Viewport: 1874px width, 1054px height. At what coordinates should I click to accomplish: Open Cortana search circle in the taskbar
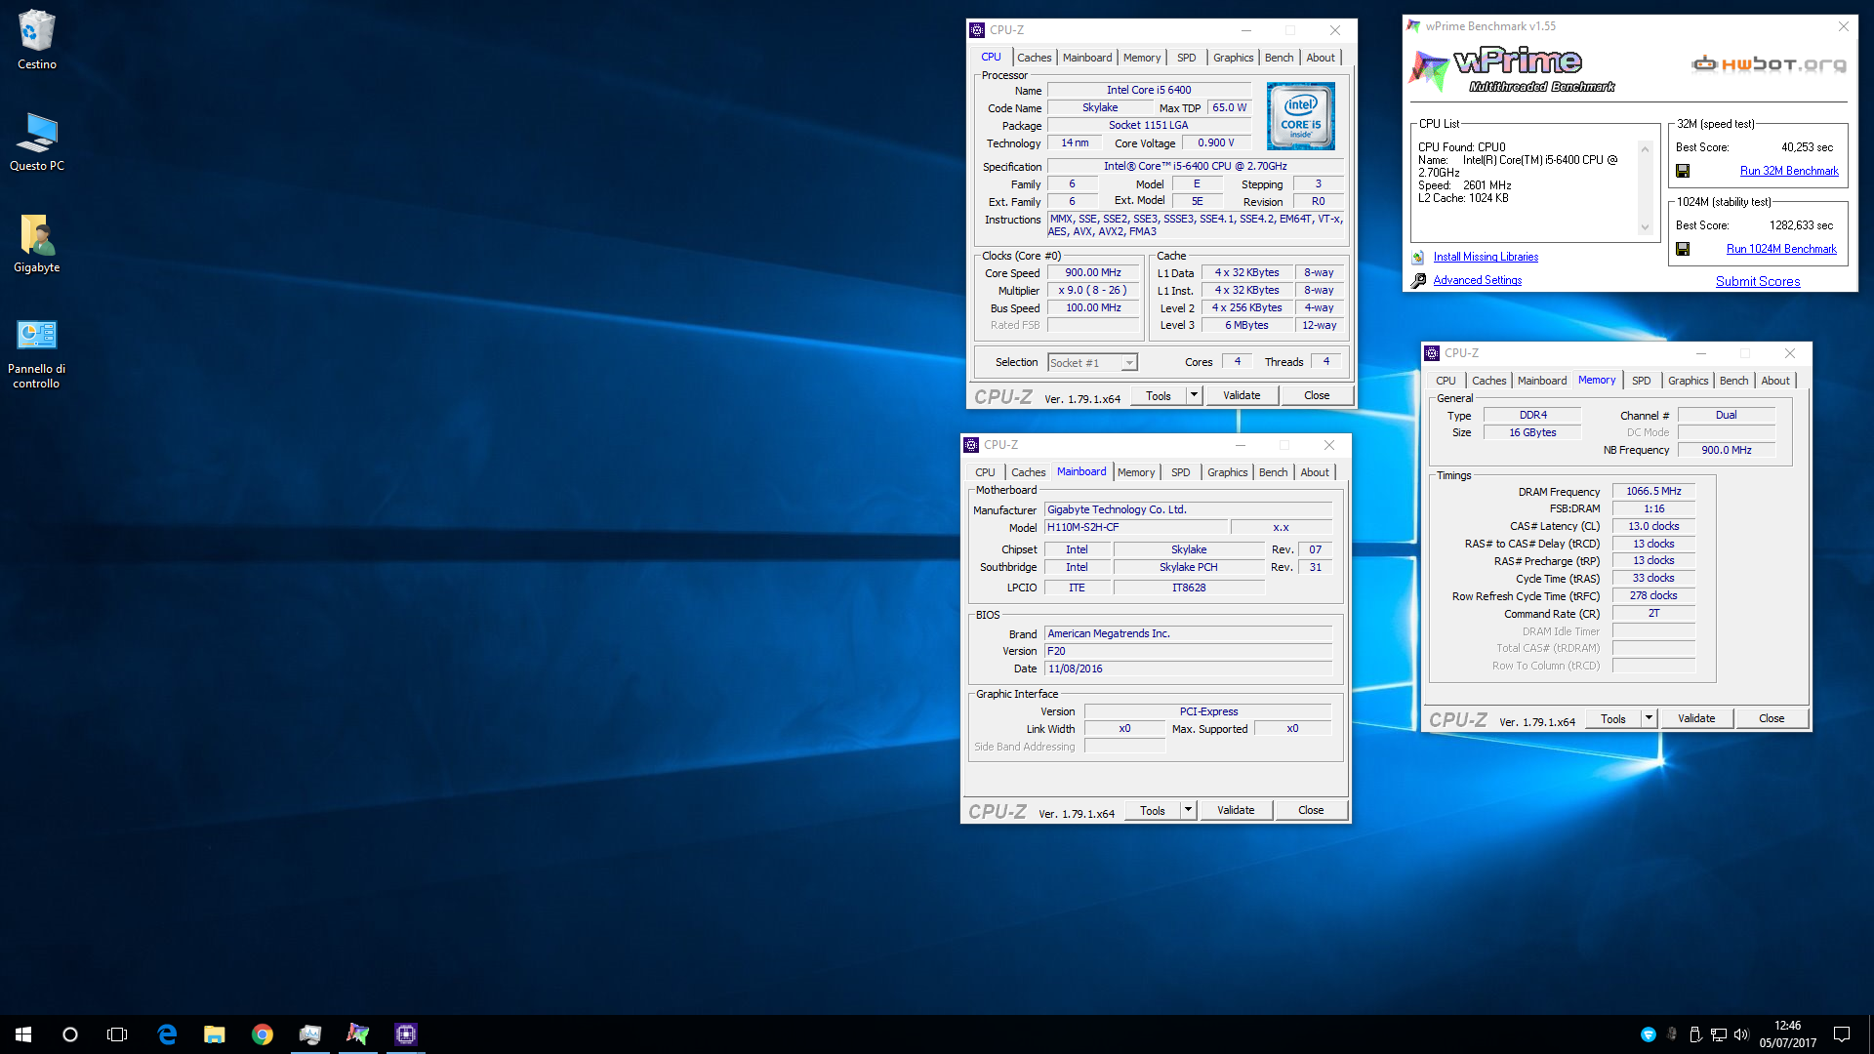click(70, 1034)
